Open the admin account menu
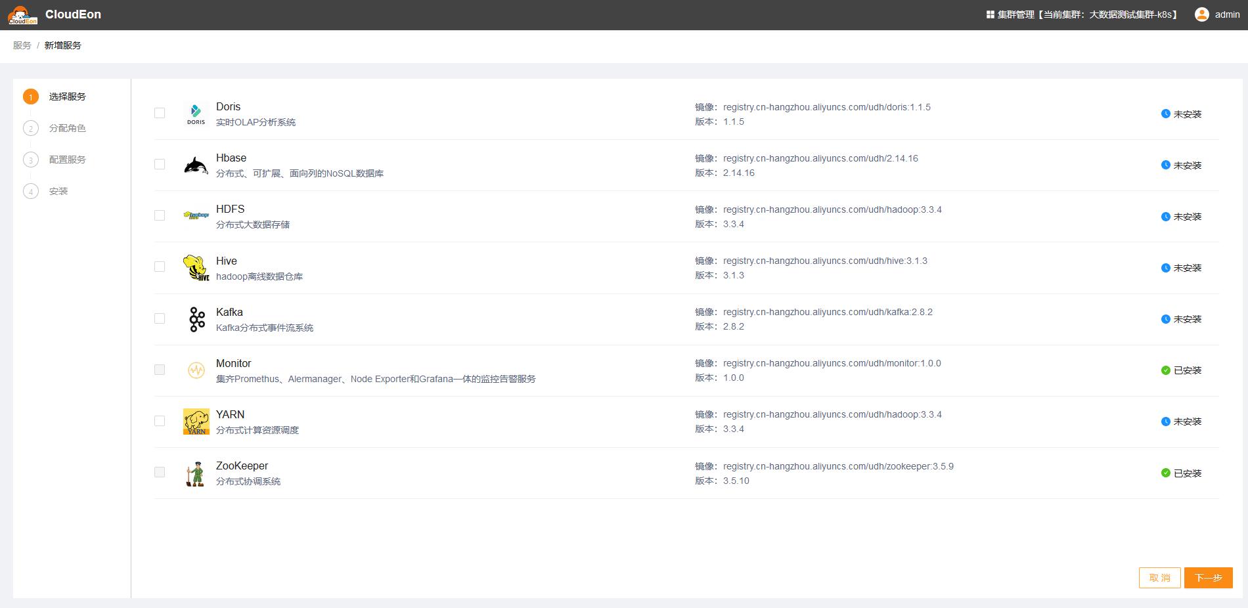The width and height of the screenshot is (1248, 608). pos(1217,14)
